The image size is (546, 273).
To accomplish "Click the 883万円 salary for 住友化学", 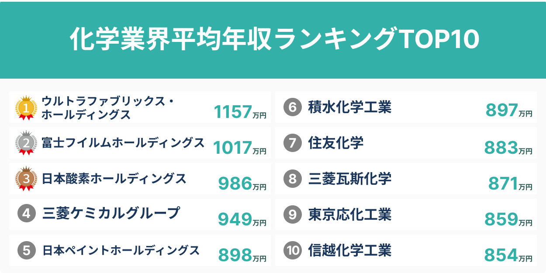I will click(x=508, y=149).
